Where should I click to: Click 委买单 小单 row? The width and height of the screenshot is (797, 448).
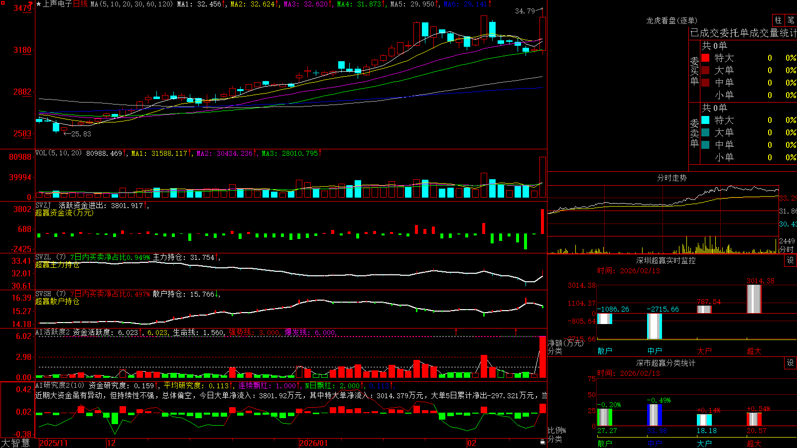749,95
